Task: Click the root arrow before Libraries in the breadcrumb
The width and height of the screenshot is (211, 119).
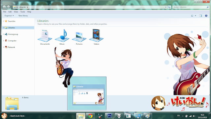Action: [17, 7]
